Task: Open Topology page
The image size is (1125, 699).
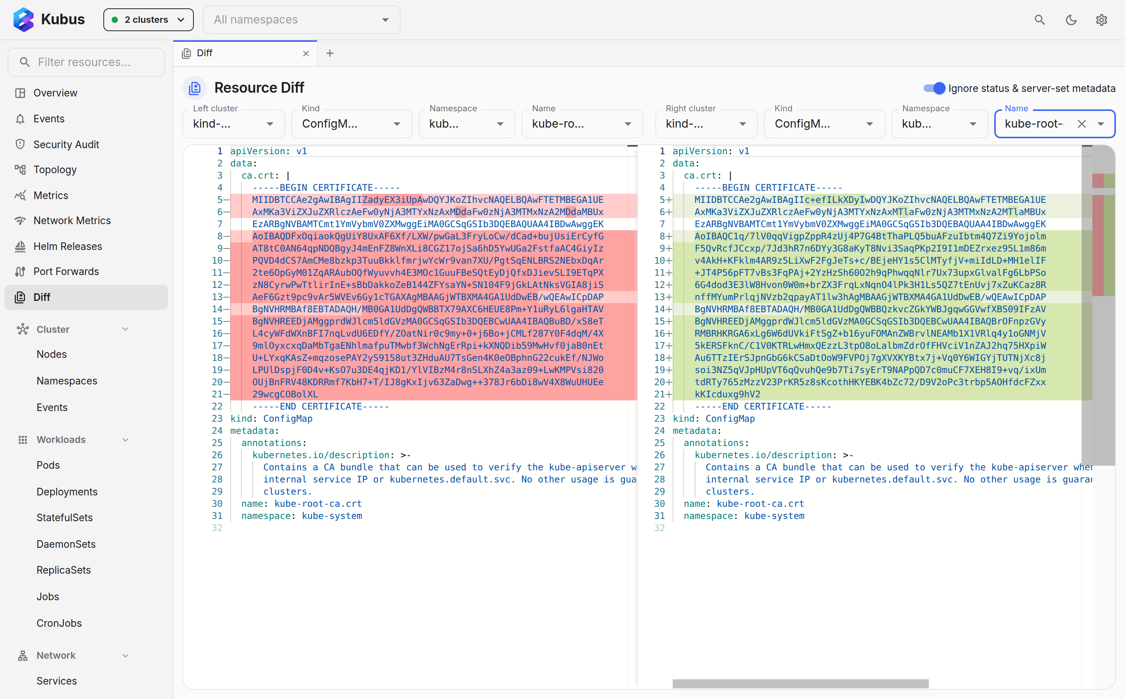Action: (x=86, y=170)
